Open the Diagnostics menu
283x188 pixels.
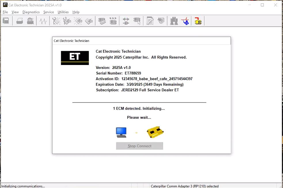click(x=31, y=12)
